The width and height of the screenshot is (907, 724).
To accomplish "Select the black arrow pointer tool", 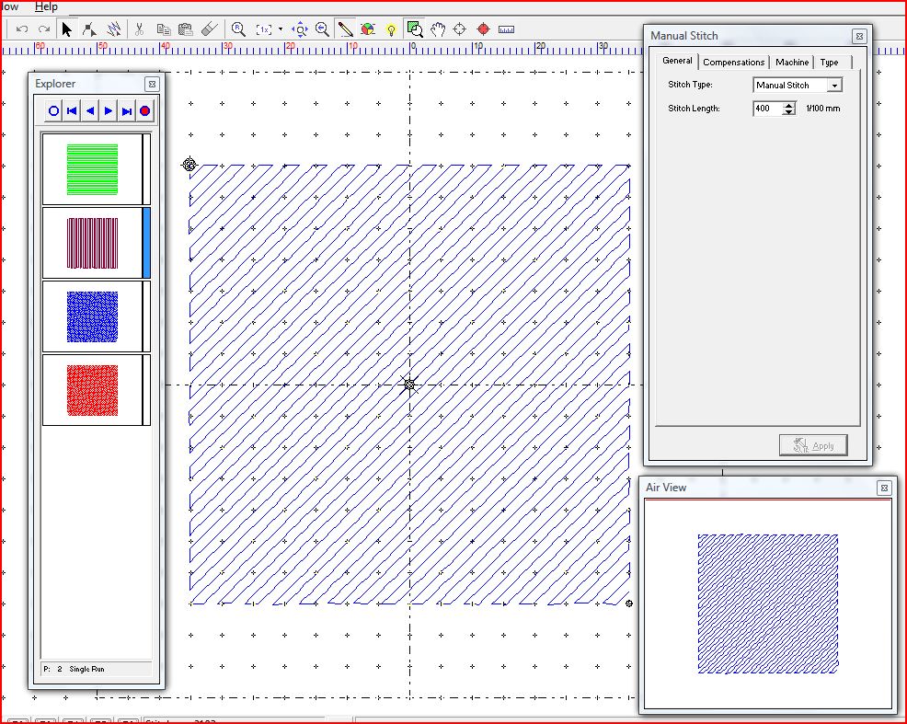I will tap(66, 29).
